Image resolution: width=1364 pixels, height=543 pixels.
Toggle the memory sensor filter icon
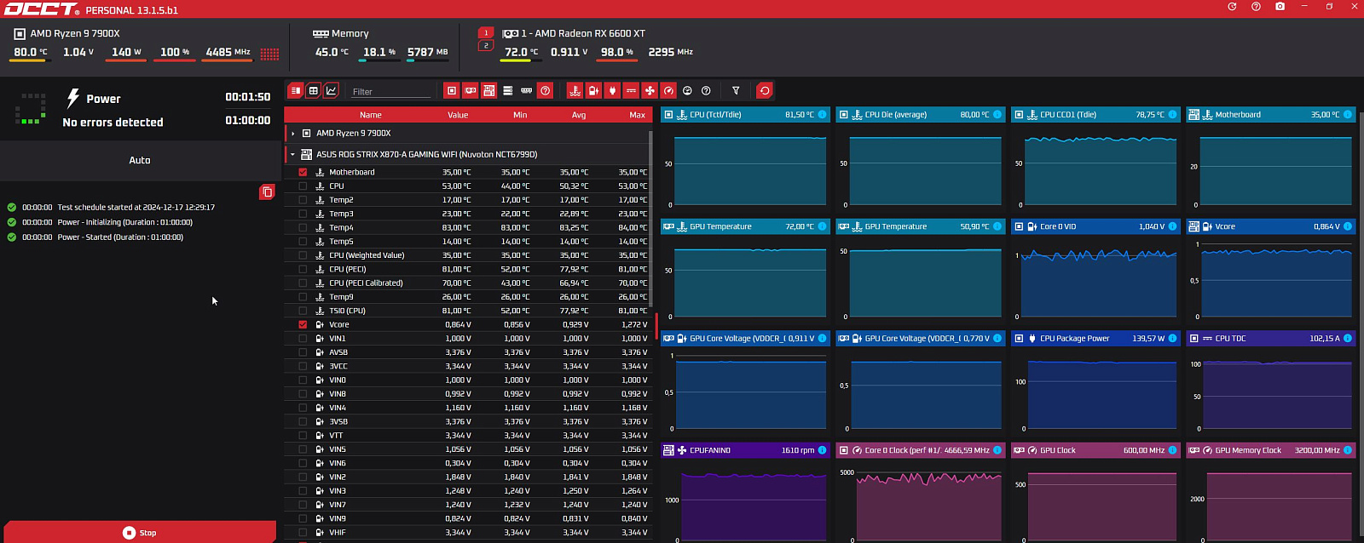tap(527, 90)
